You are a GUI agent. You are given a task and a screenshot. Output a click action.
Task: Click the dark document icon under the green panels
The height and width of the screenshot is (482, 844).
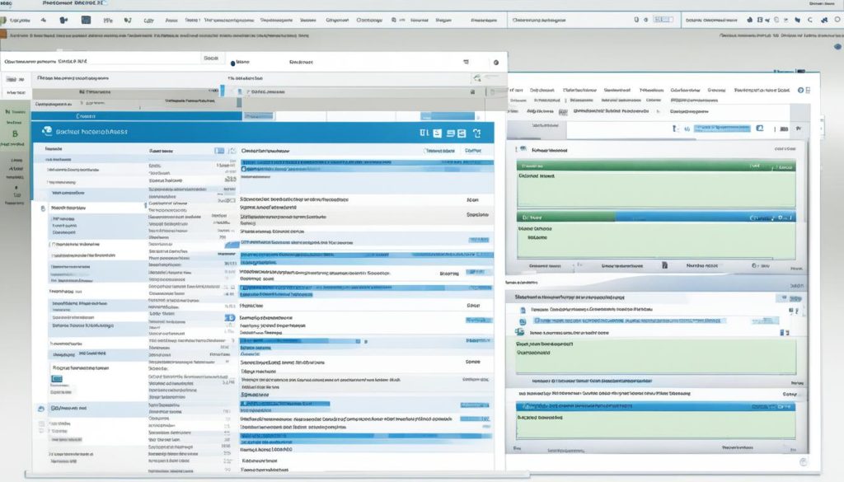pos(665,265)
